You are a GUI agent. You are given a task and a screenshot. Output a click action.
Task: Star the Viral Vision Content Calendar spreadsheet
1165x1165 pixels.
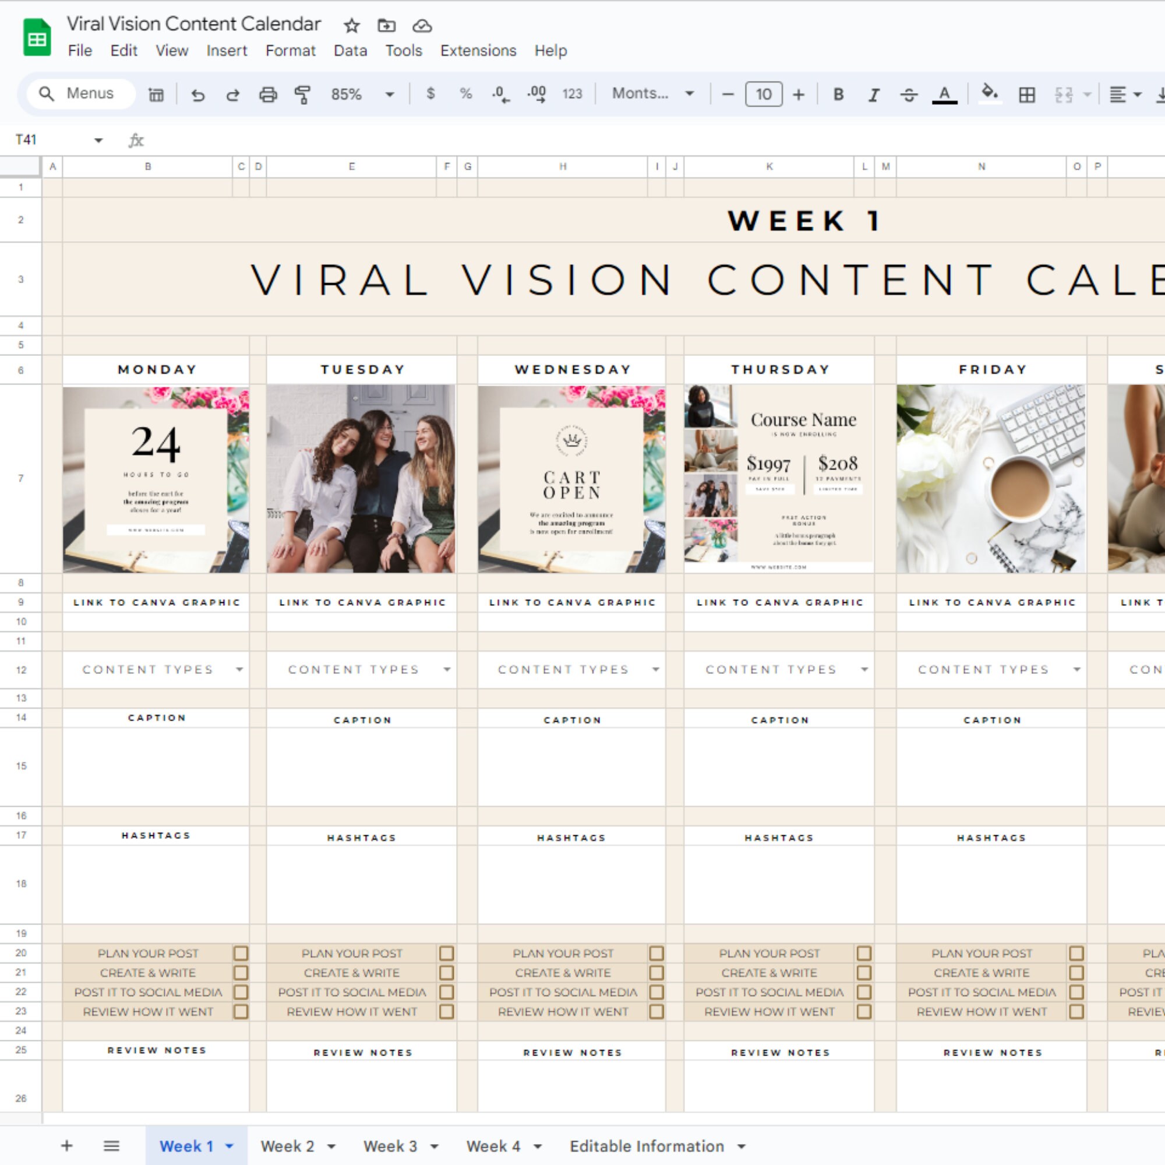(x=351, y=25)
